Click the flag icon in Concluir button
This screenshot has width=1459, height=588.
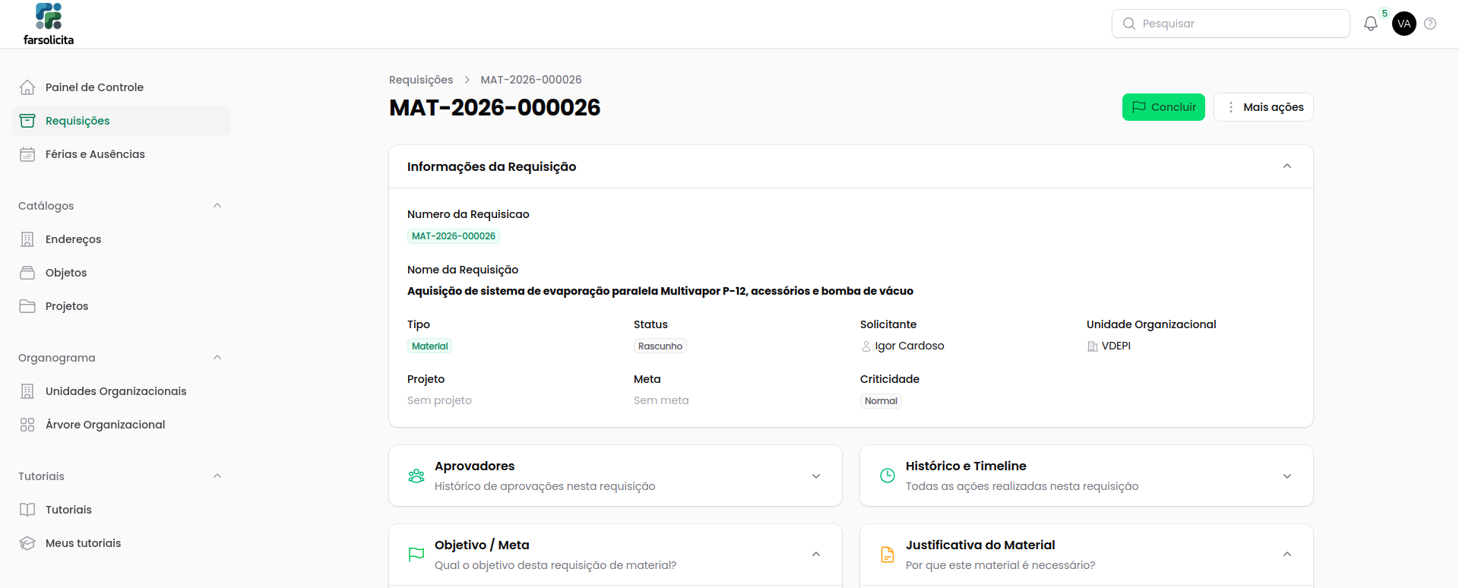1139,107
